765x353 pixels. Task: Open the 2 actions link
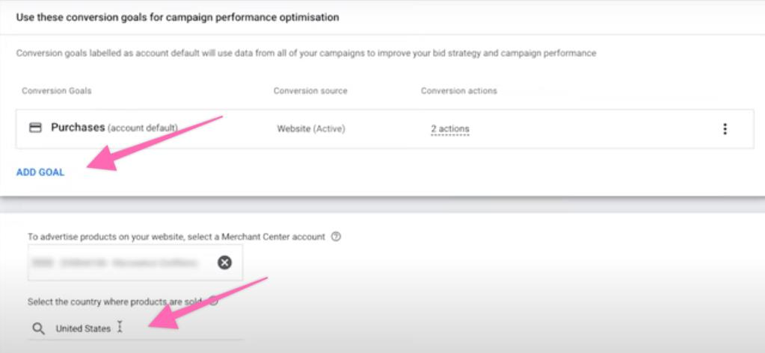[x=449, y=129]
